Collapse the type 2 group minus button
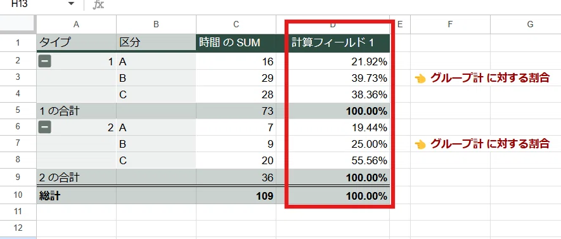The image size is (561, 239). click(45, 127)
